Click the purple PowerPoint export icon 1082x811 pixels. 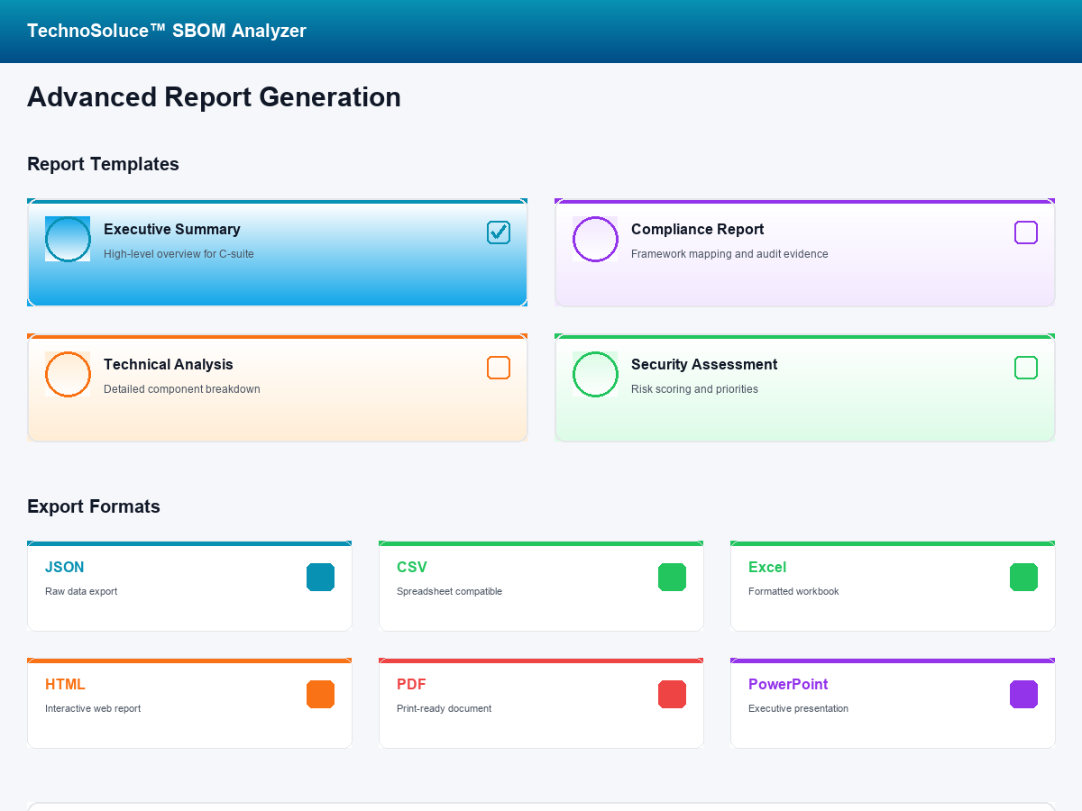coord(1023,695)
